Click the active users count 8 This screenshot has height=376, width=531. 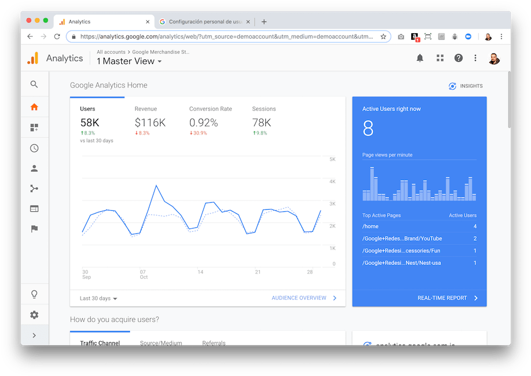(368, 128)
